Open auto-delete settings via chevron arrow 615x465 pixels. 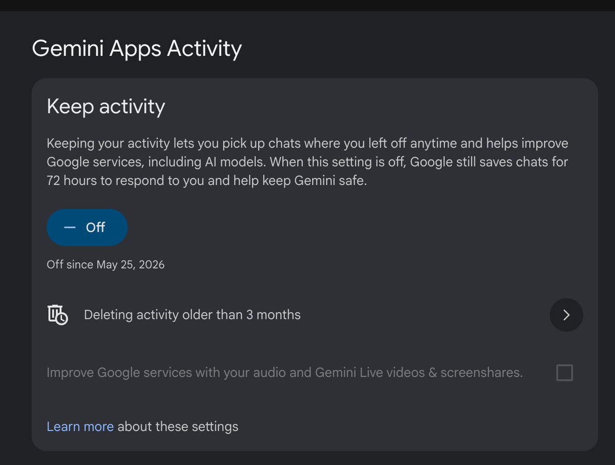coord(566,315)
